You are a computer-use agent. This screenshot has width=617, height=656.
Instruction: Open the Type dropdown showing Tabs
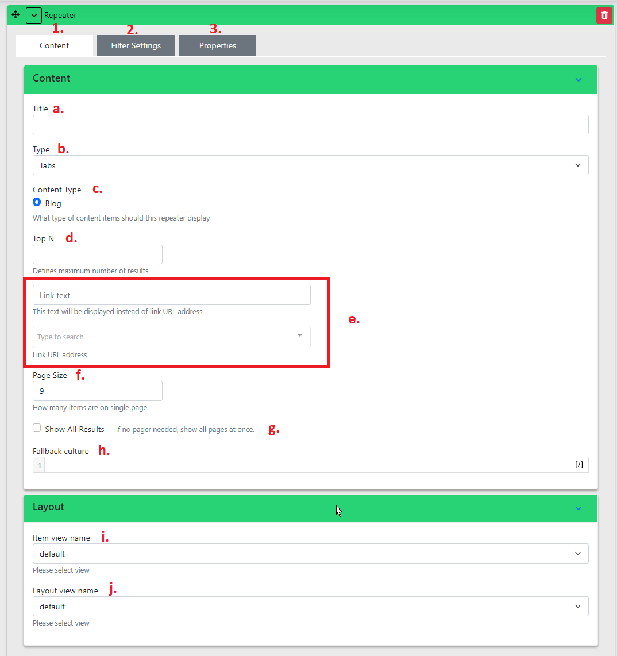(310, 165)
